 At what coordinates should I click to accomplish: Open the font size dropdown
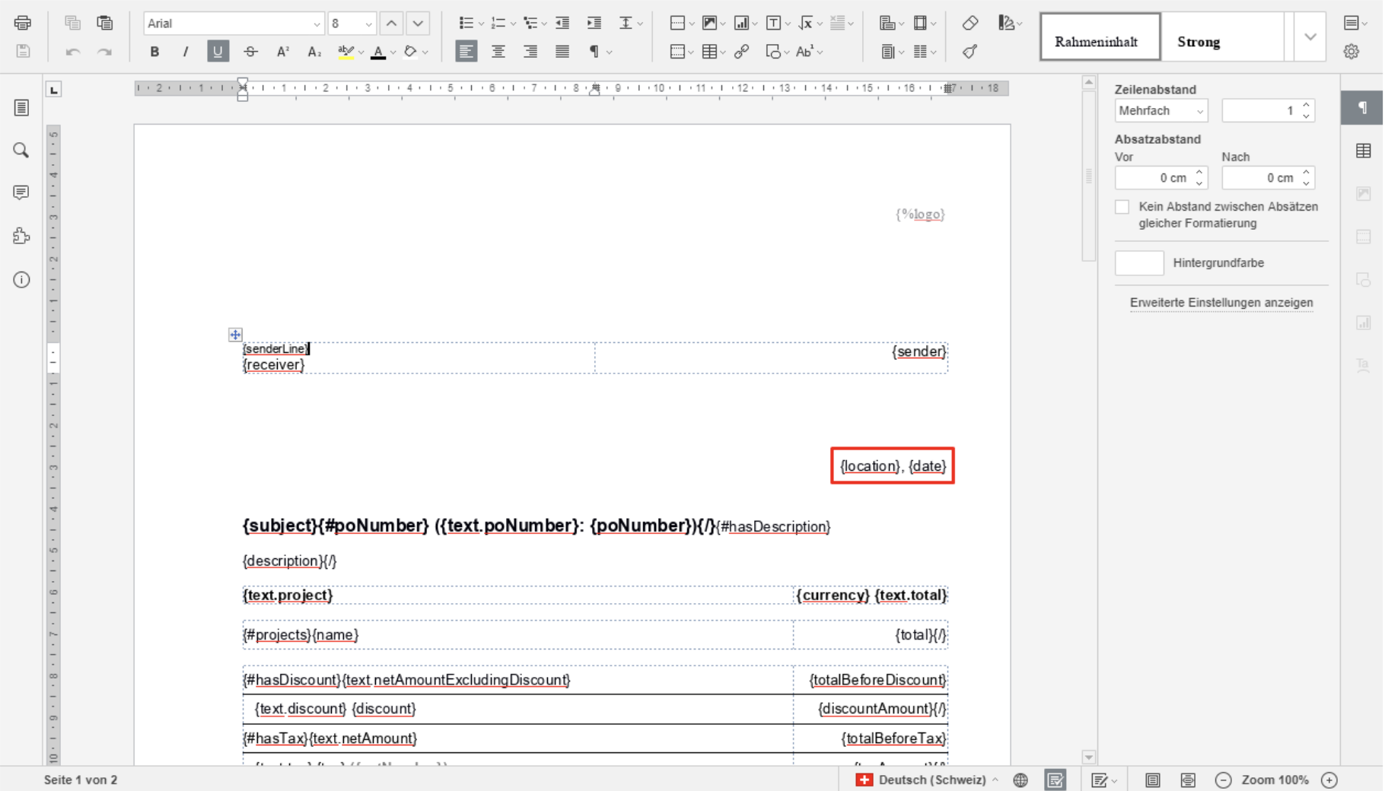(368, 24)
